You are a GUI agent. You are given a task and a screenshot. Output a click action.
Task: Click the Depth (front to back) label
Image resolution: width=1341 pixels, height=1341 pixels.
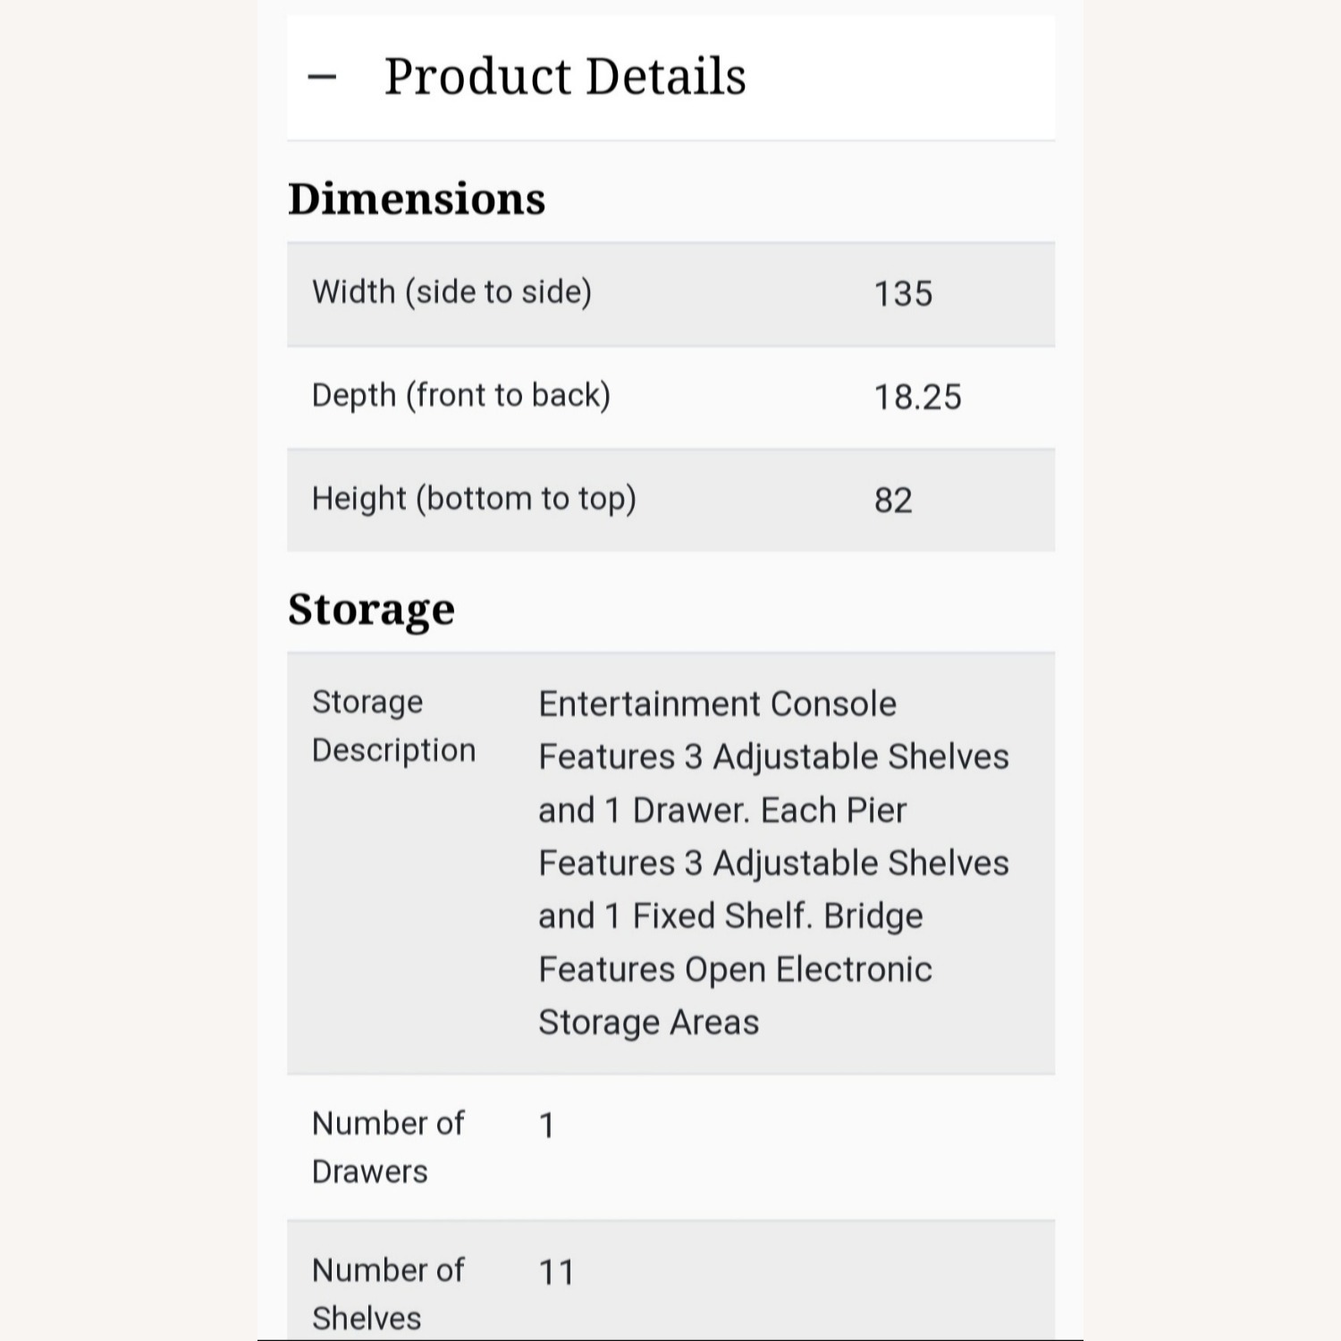pyautogui.click(x=460, y=395)
